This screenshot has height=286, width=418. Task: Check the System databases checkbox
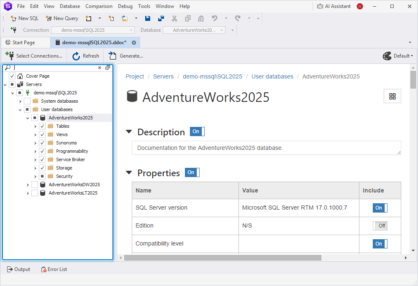[x=27, y=101]
